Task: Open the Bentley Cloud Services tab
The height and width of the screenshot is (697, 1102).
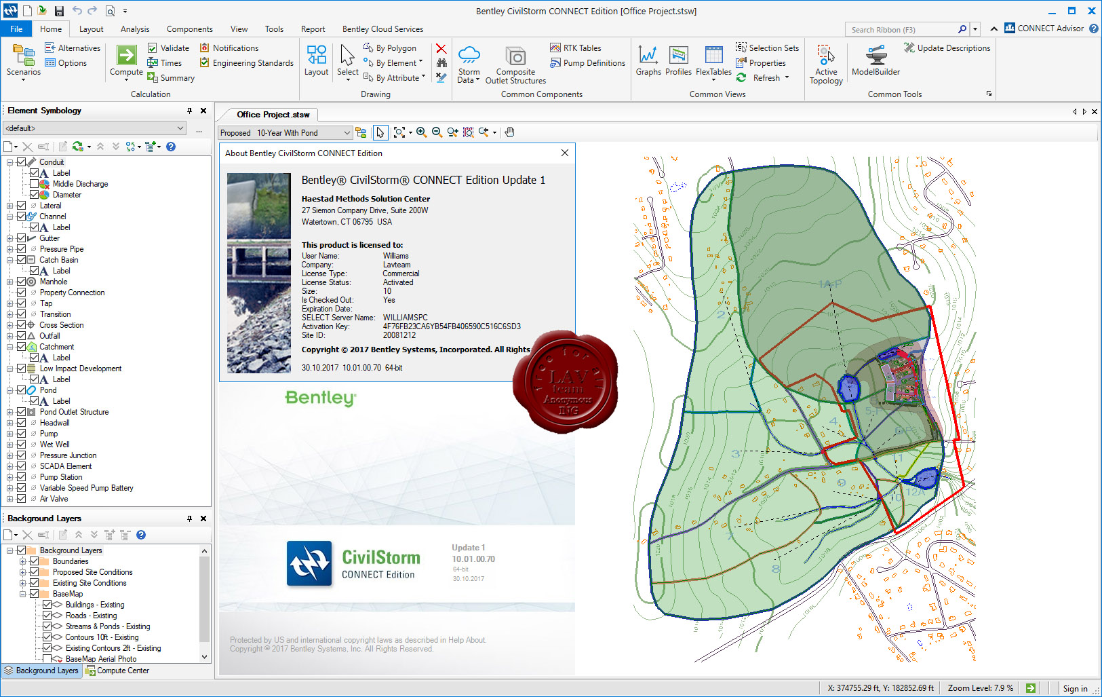Action: [382, 29]
